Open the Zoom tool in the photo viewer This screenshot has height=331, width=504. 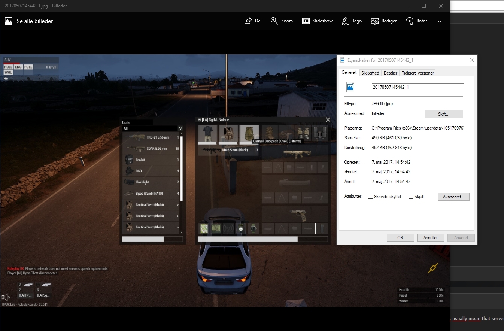coord(282,21)
